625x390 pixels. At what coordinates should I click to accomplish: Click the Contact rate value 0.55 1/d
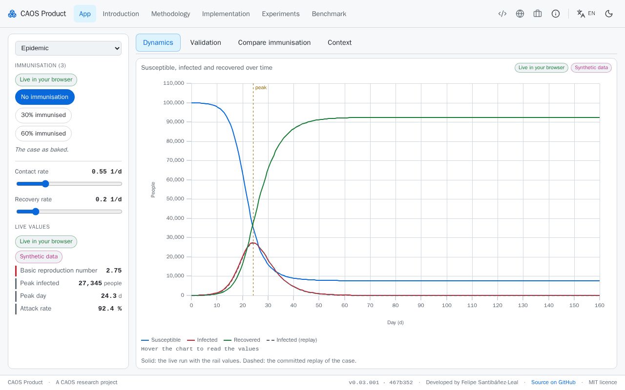107,172
